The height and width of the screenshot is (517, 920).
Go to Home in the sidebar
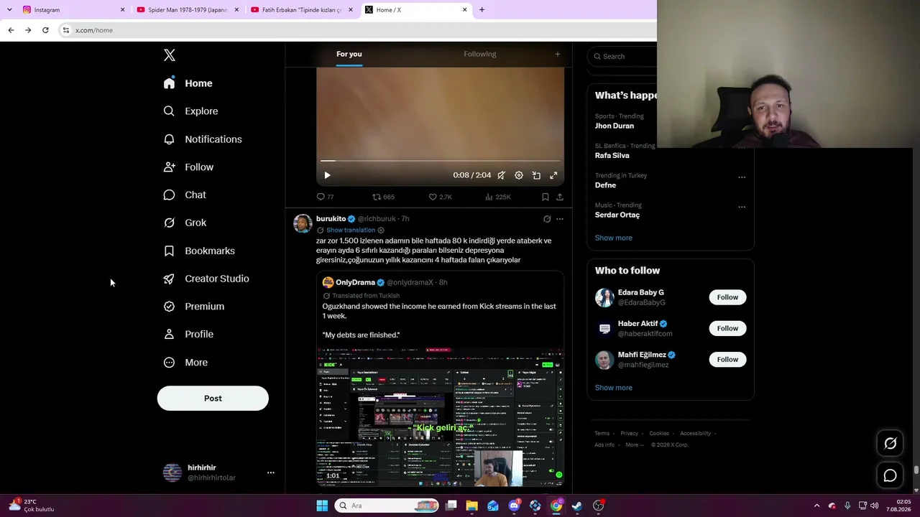click(188, 83)
